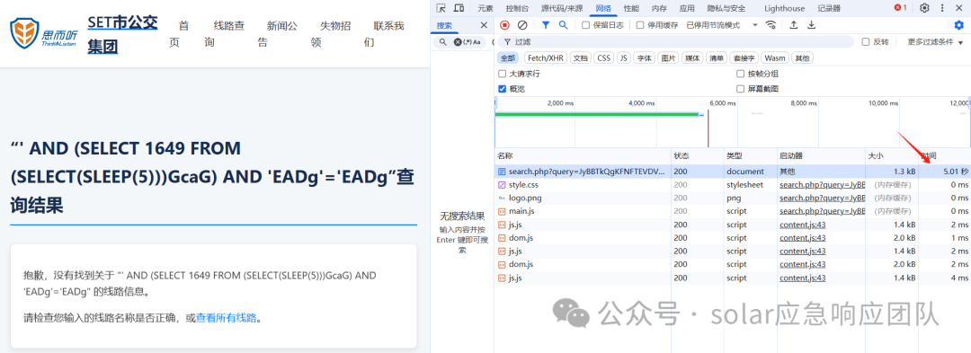The height and width of the screenshot is (353, 971).
Task: Switch to the Lighthouse tab
Action: coord(784,8)
